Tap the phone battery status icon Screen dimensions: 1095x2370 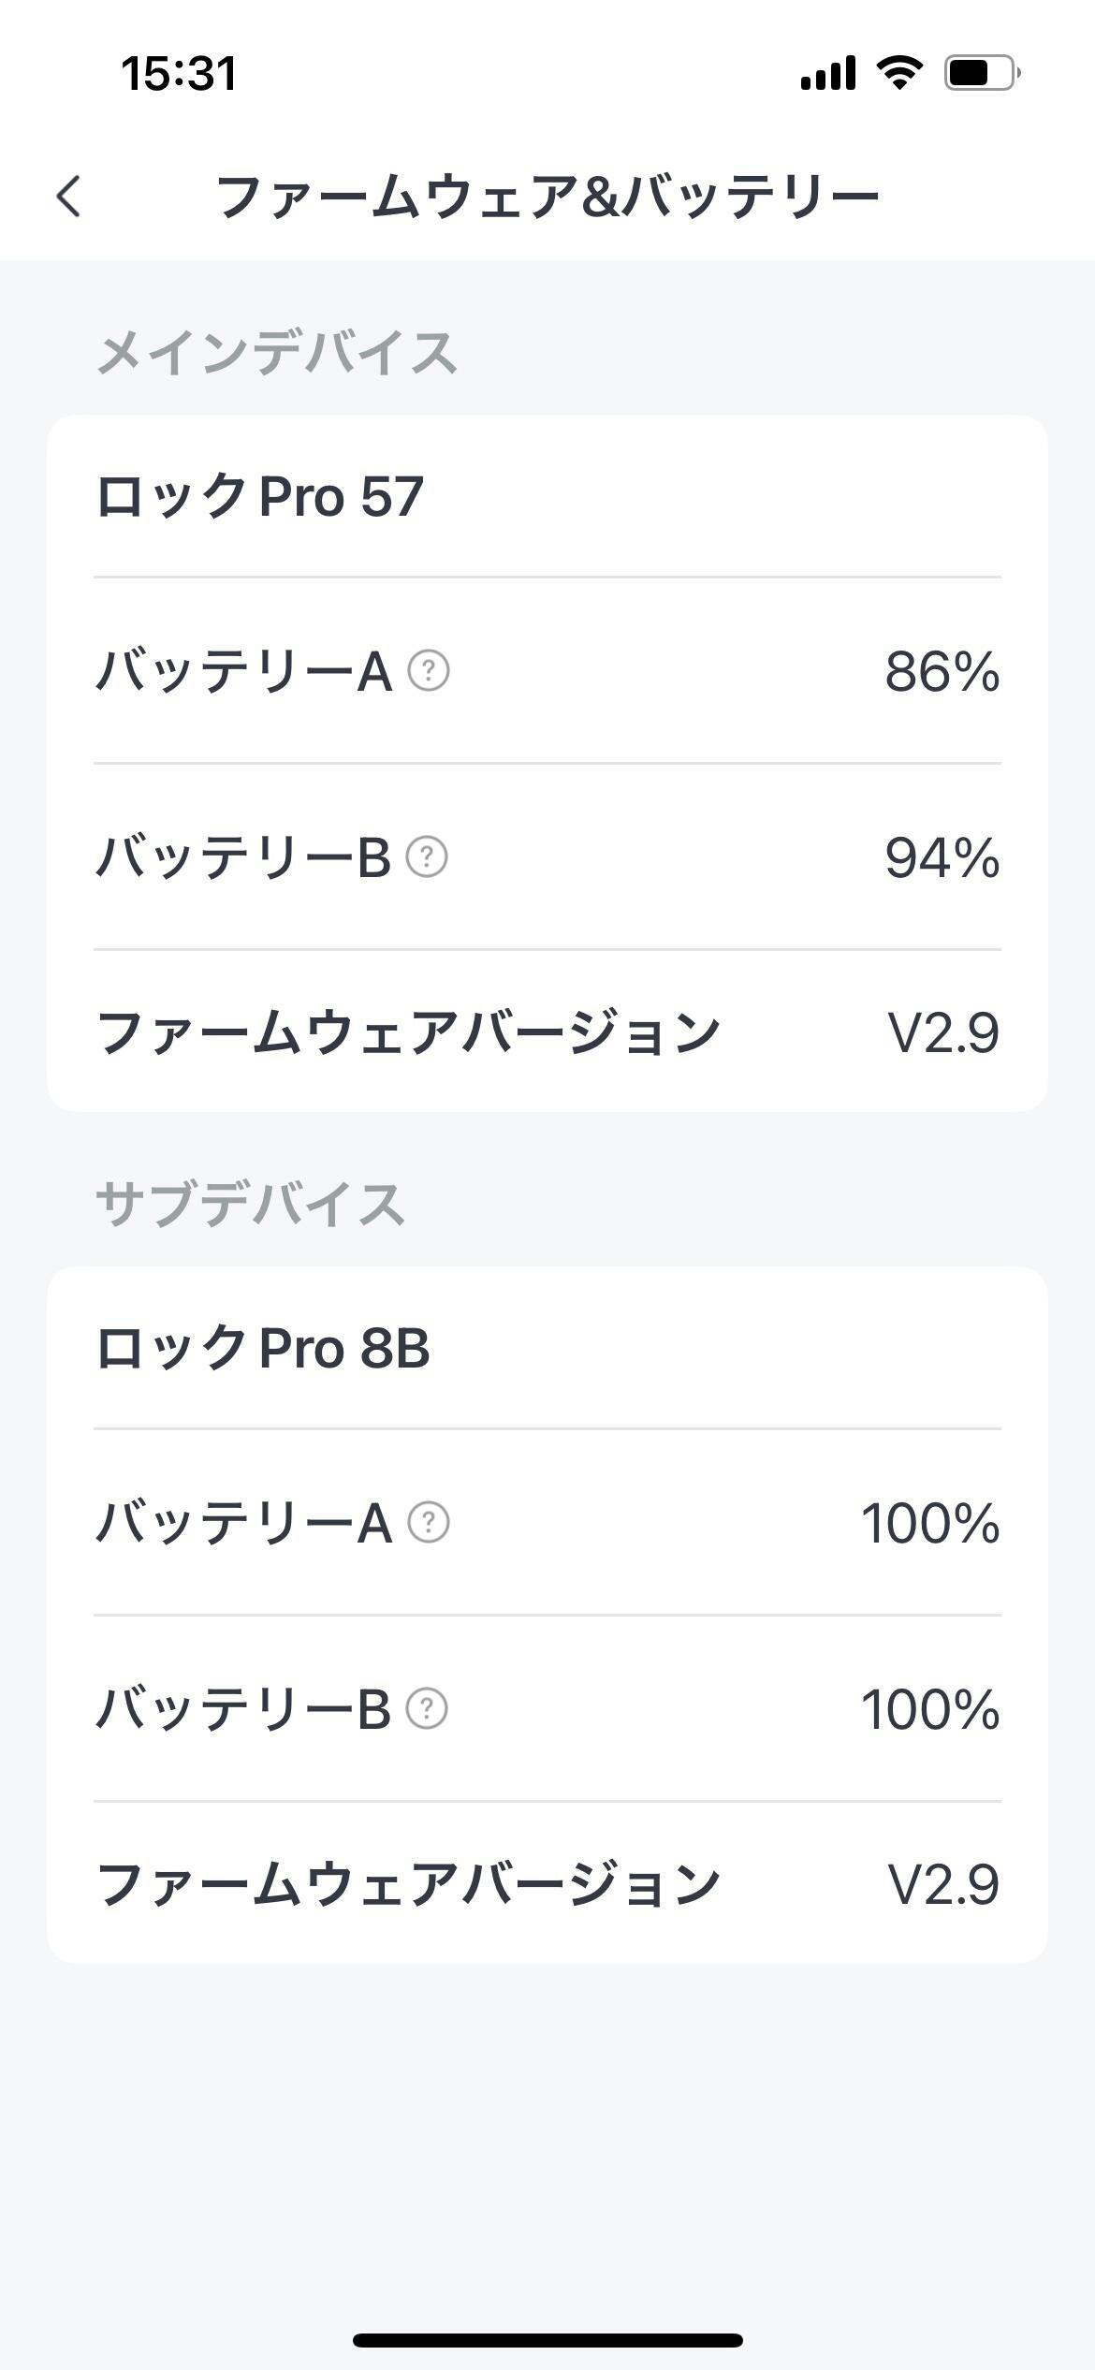point(981,73)
